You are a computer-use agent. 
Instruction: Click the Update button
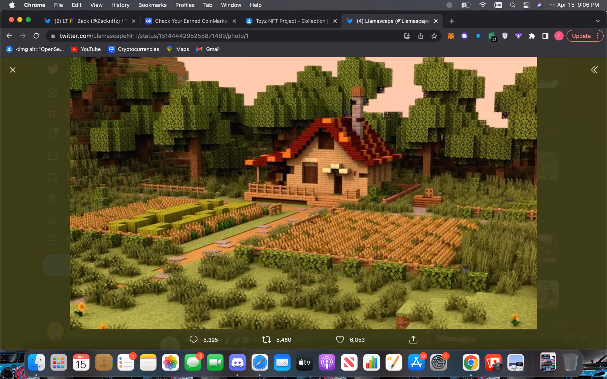click(581, 36)
